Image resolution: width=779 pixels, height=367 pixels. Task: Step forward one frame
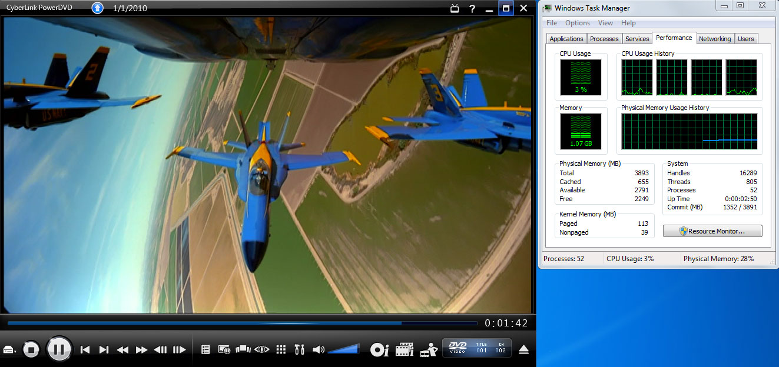(x=180, y=350)
